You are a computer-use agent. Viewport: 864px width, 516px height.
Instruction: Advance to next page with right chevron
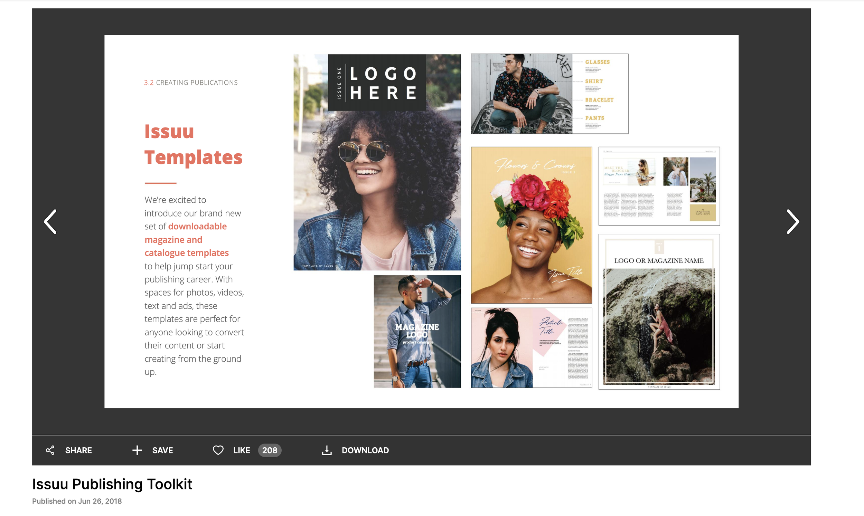pyautogui.click(x=792, y=221)
